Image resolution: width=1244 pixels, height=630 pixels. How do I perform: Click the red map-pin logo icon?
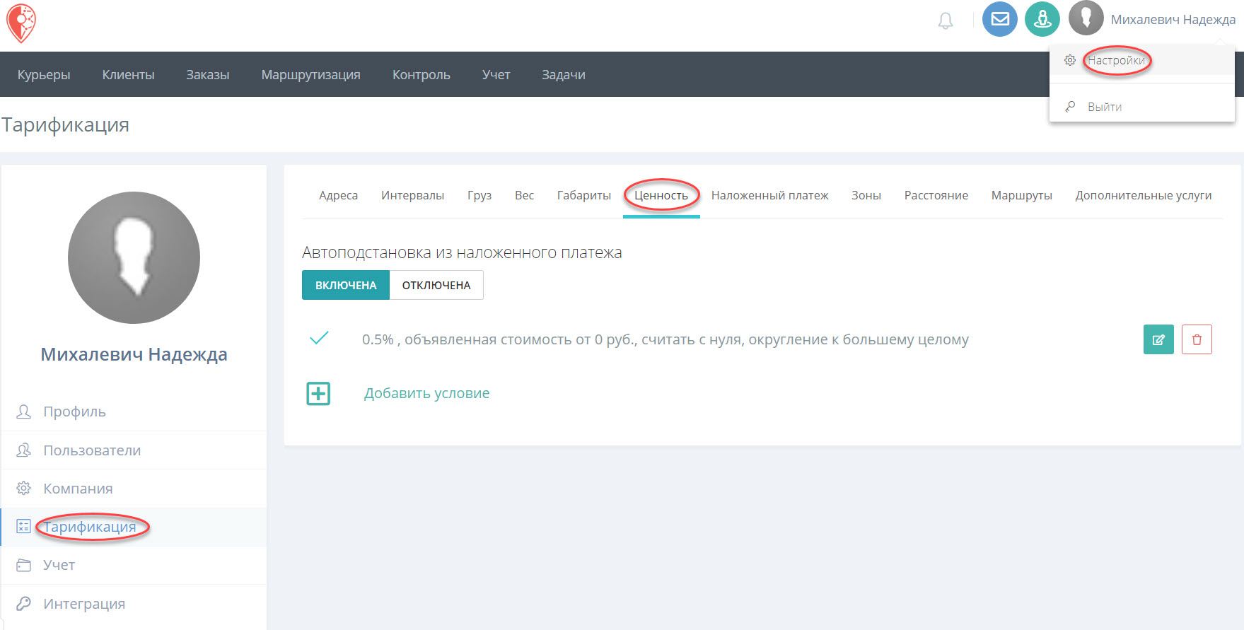click(x=21, y=23)
